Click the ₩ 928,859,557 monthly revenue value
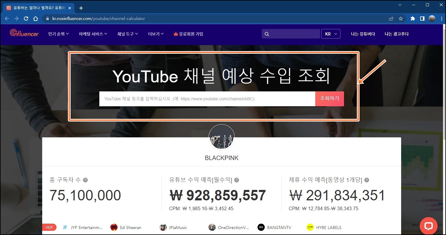Screen dimensions: 446x235 [217, 195]
